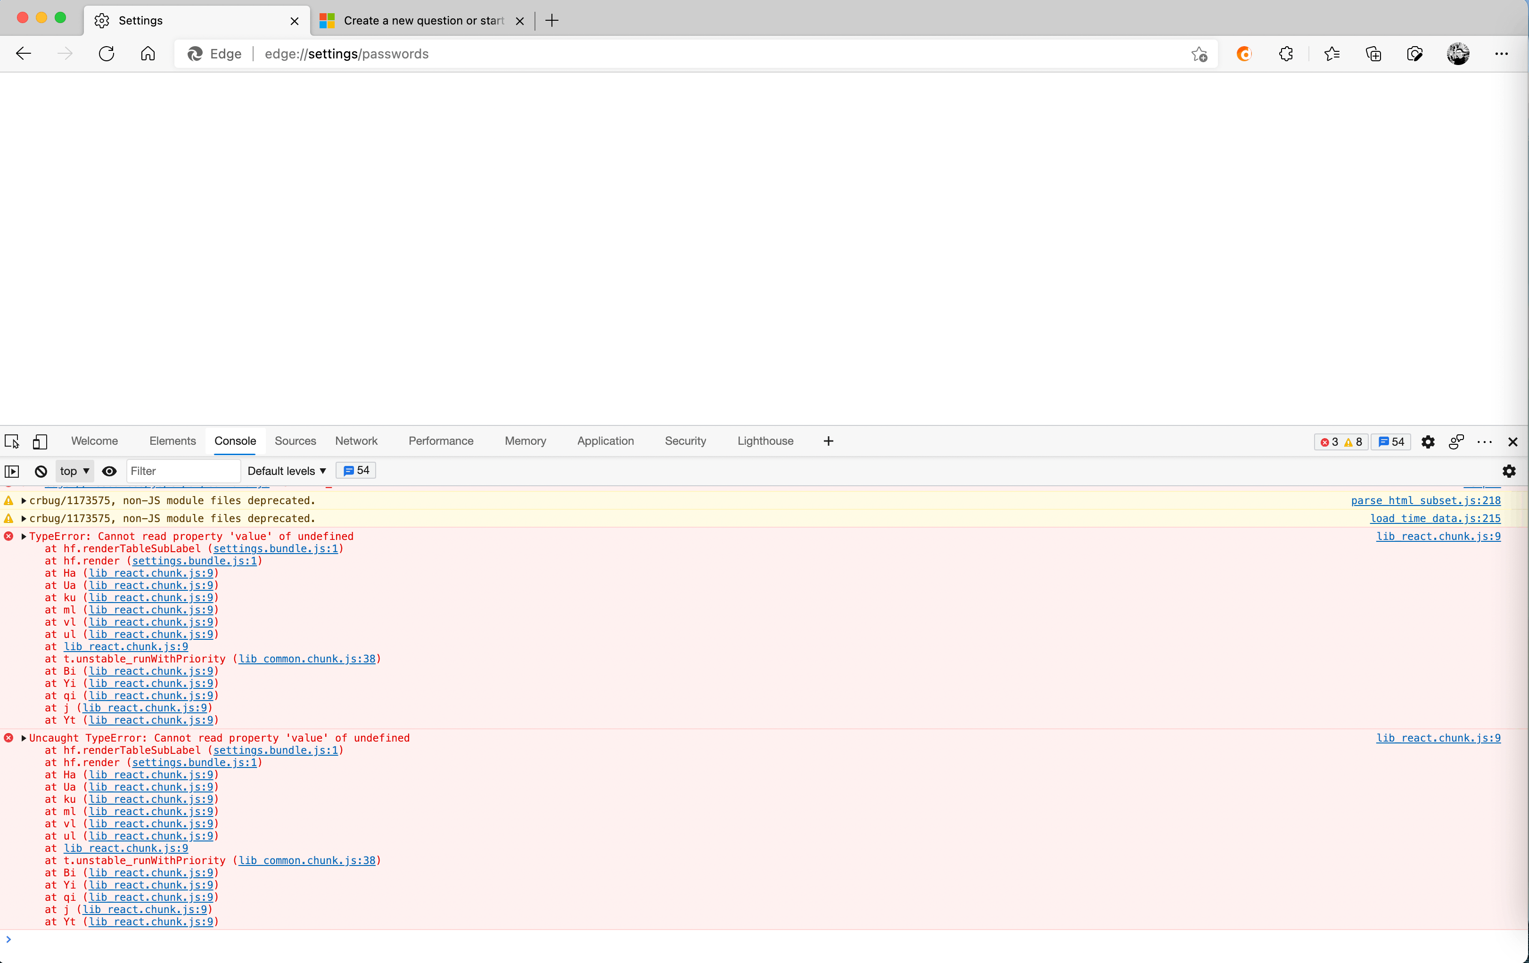Viewport: 1529px width, 963px height.
Task: Expand the Uncaught TypeError message
Action: point(24,738)
